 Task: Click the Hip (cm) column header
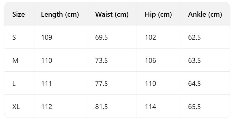(x=158, y=14)
